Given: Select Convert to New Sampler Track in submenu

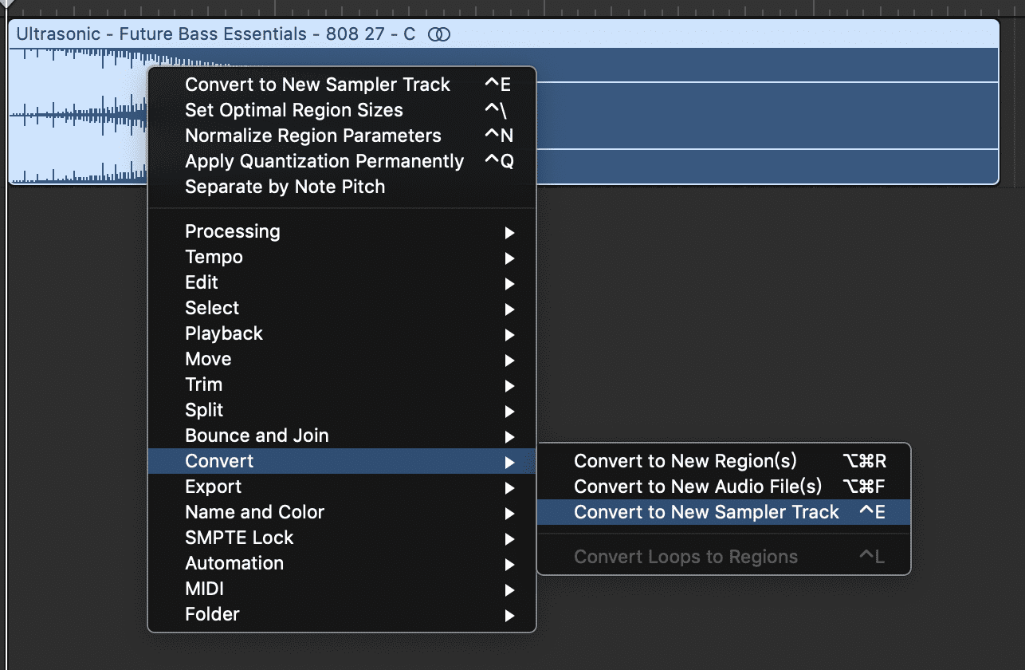Looking at the screenshot, I should [x=706, y=512].
